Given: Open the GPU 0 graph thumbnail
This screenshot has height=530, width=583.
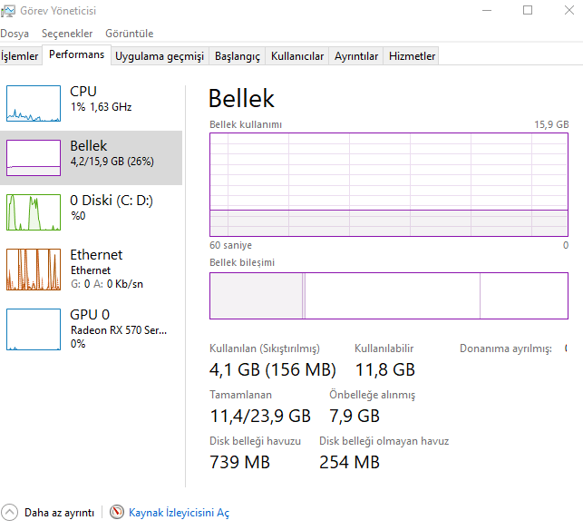Looking at the screenshot, I should point(33,329).
